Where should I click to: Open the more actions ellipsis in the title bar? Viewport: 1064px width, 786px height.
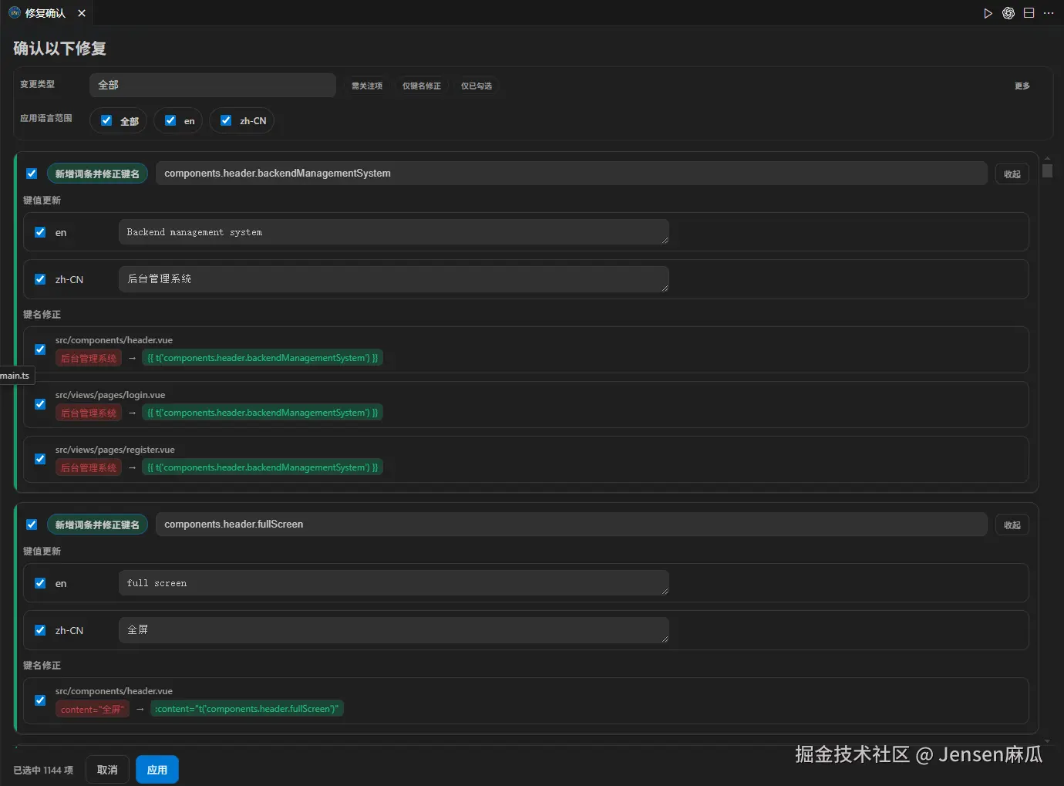(1049, 13)
